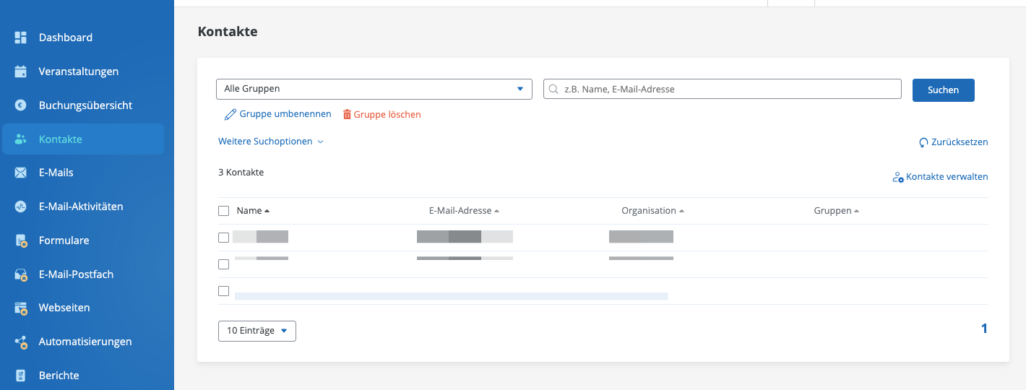Viewport: 1026px width, 390px height.
Task: Click the E-Mail-Aktivitäten pulse icon
Action: click(21, 207)
